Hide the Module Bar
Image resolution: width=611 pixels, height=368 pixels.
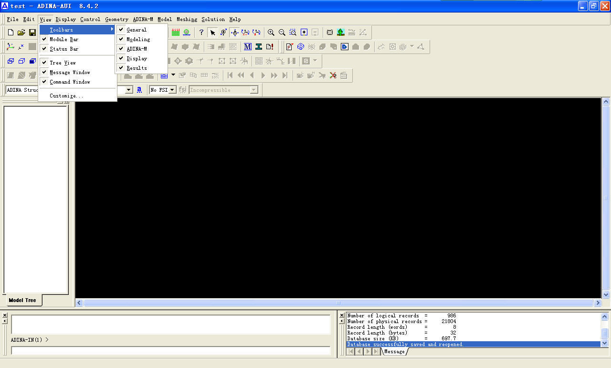click(77, 39)
